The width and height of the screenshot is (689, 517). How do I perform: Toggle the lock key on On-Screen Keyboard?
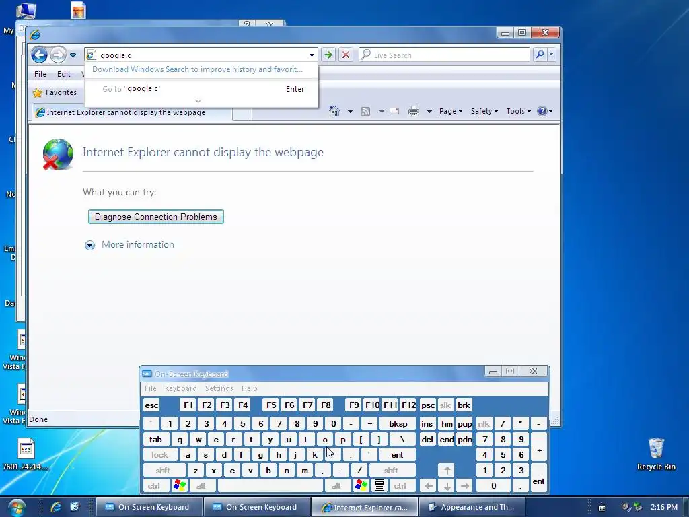160,455
